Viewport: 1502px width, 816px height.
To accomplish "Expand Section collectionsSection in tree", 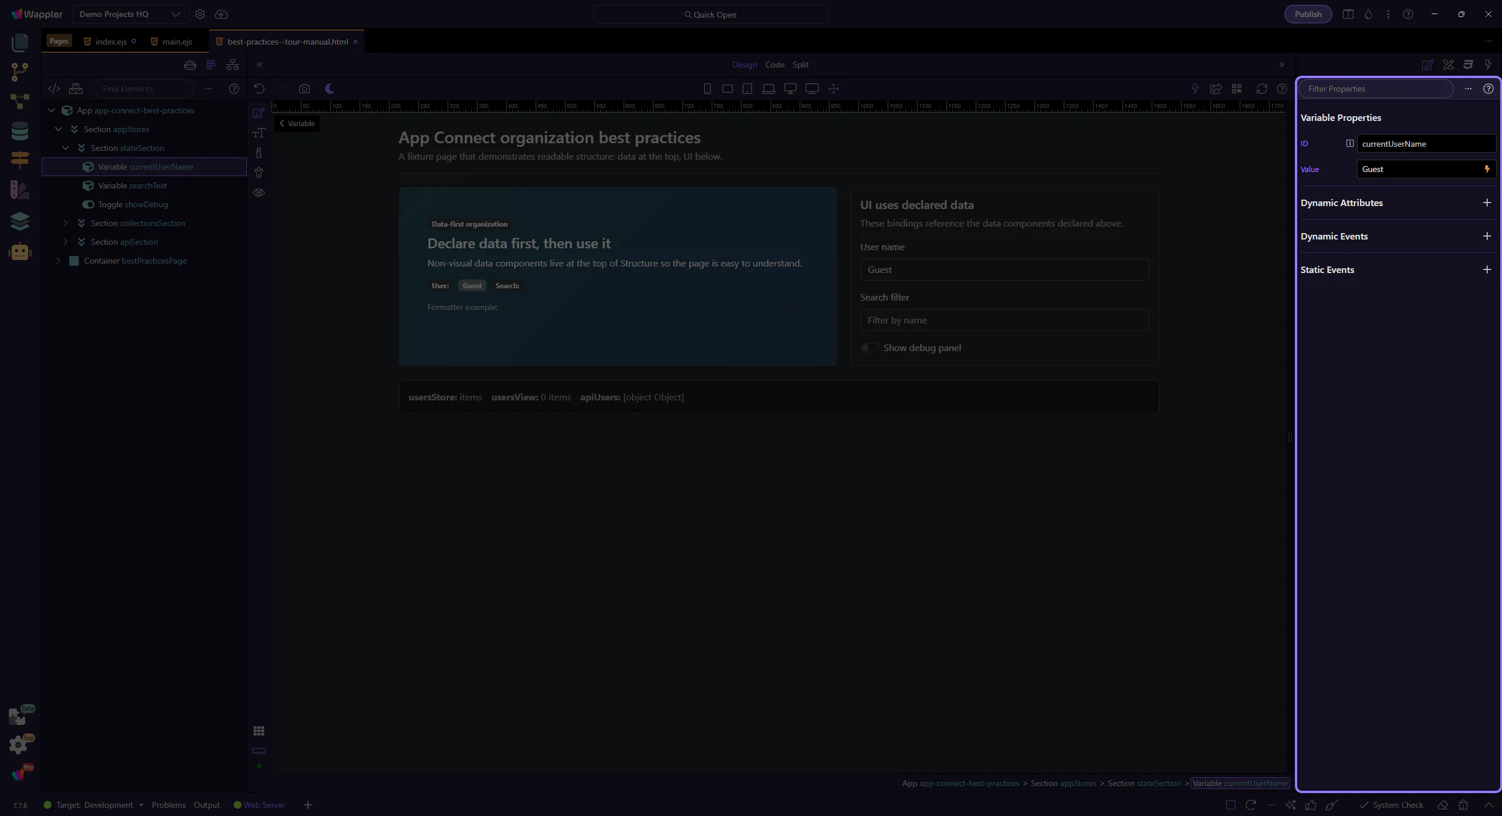I will click(65, 223).
